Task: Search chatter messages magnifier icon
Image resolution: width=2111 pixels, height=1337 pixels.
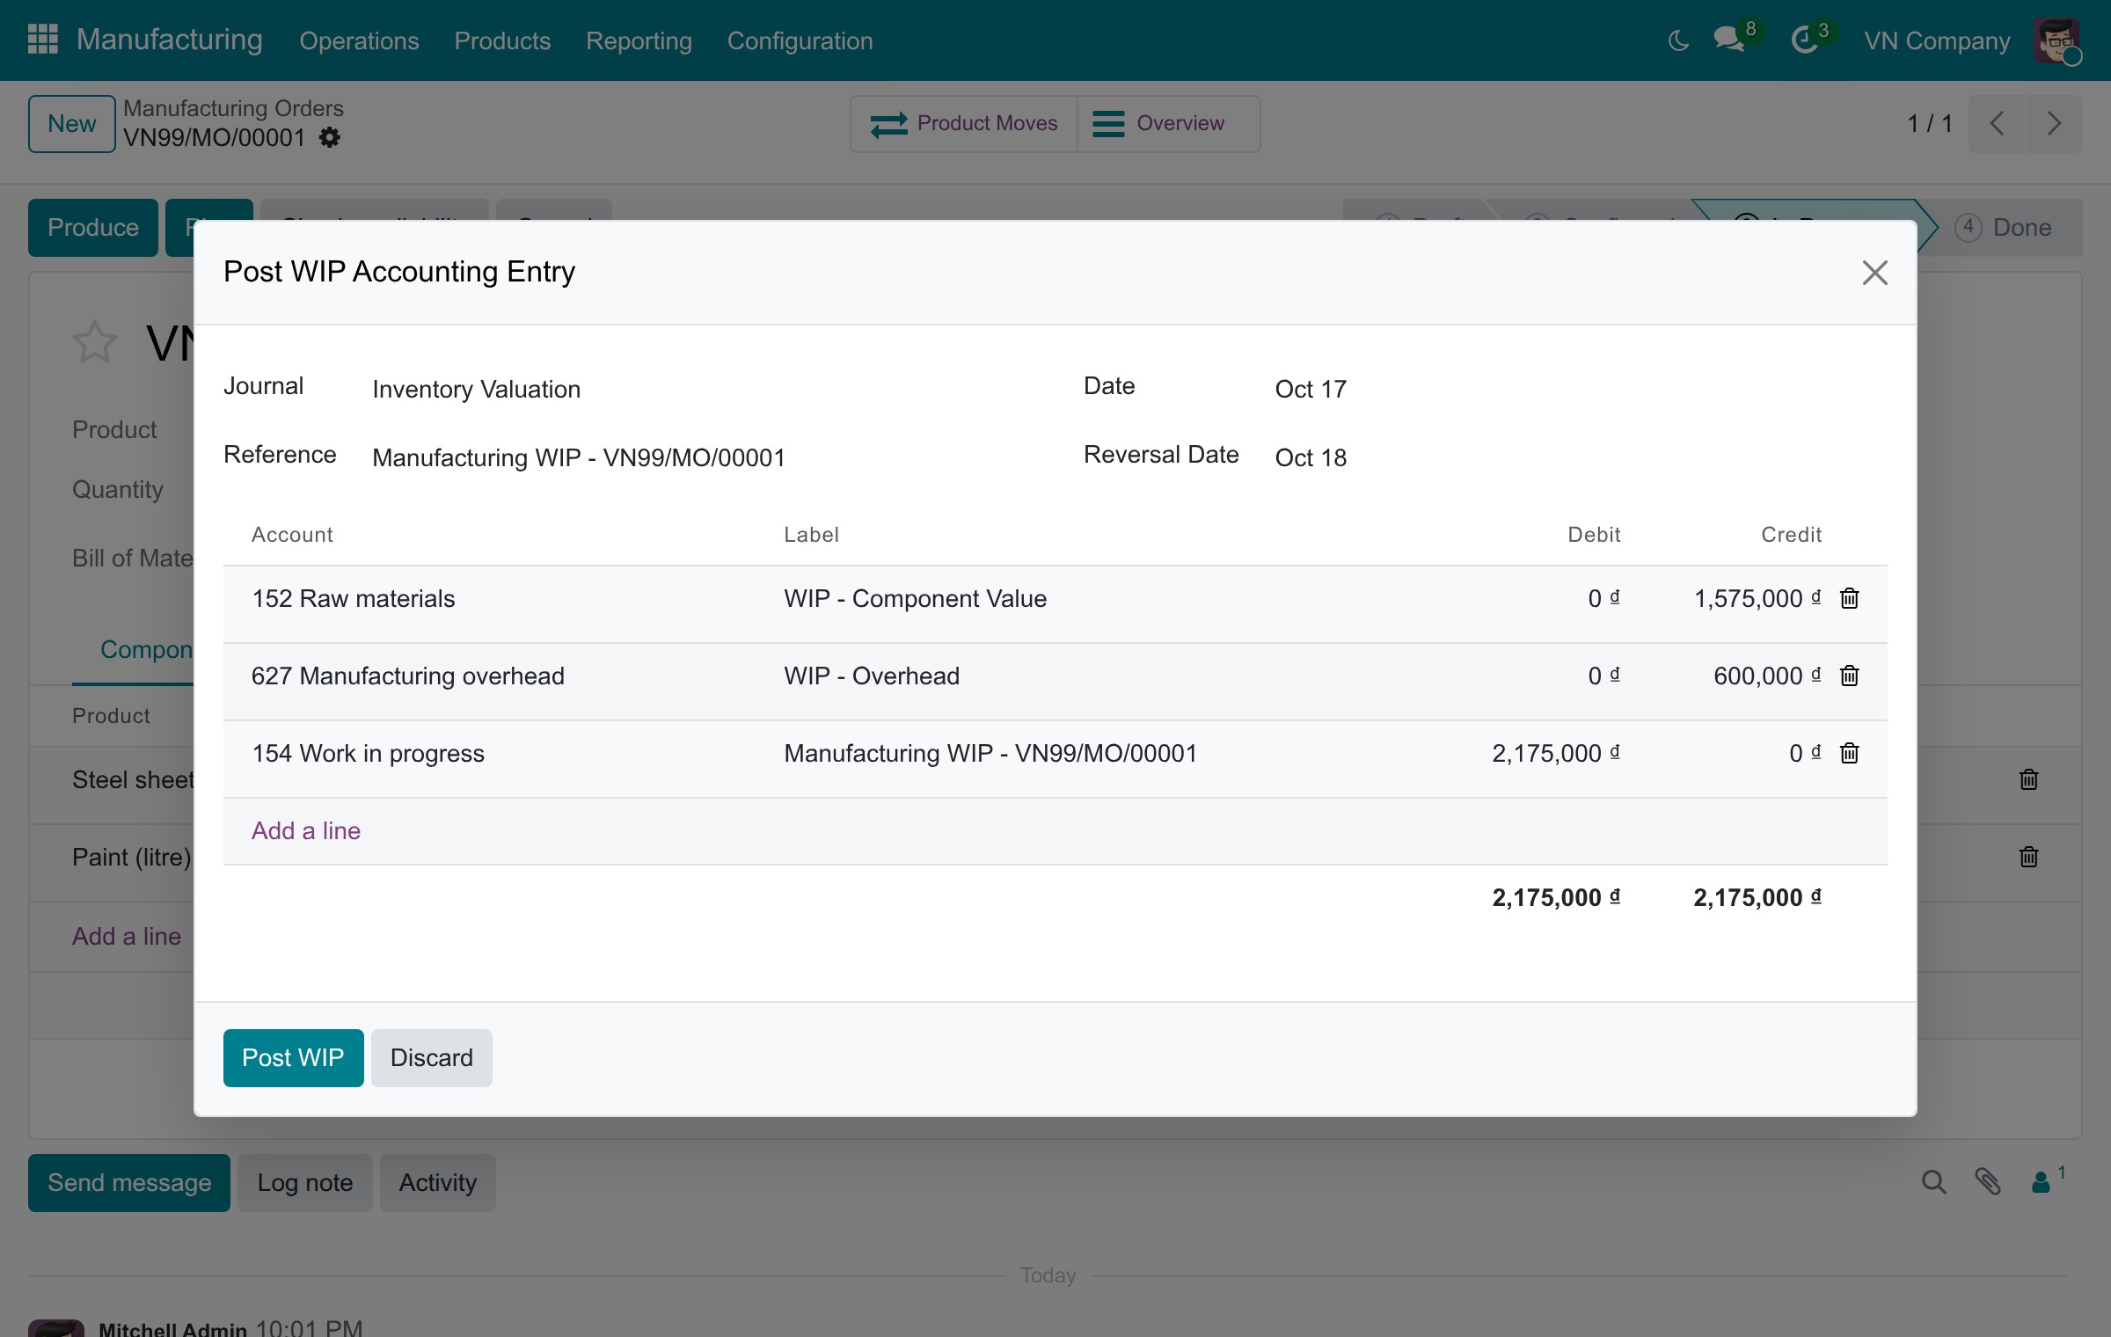Action: (x=1933, y=1182)
